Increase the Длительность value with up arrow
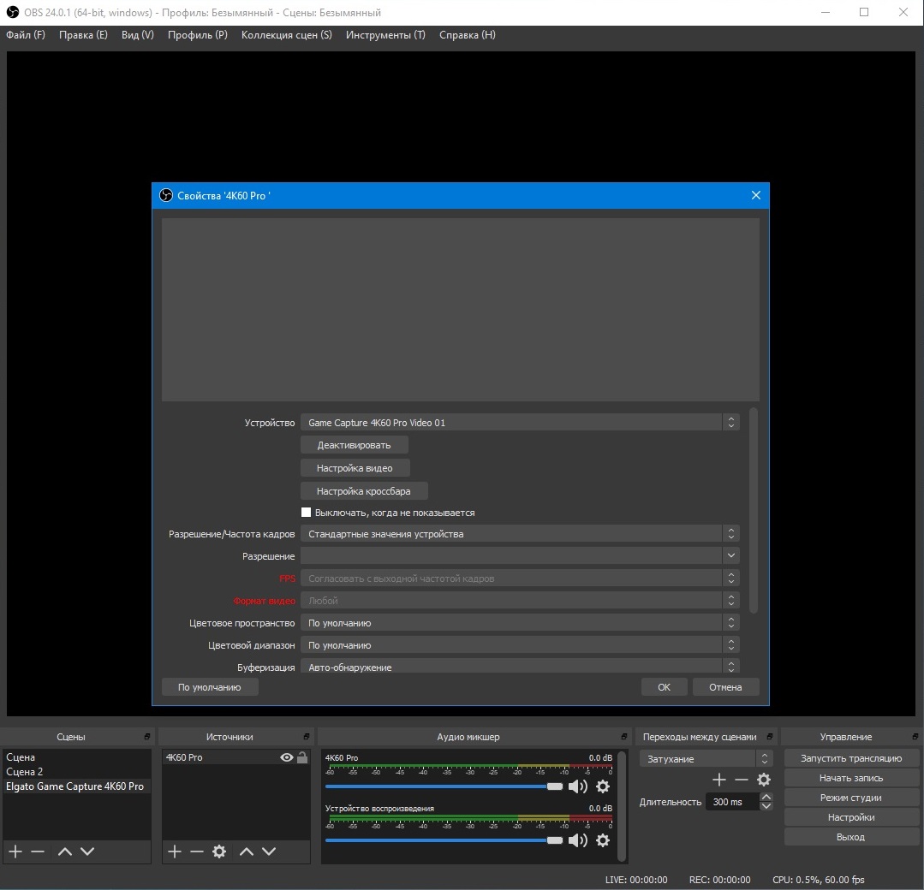 [x=766, y=797]
